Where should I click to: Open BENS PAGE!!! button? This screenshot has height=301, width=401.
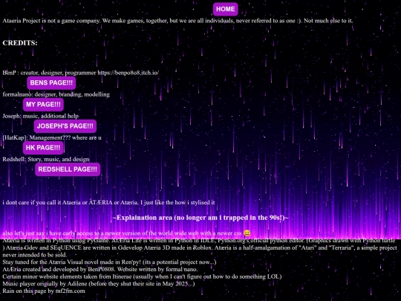point(51,83)
